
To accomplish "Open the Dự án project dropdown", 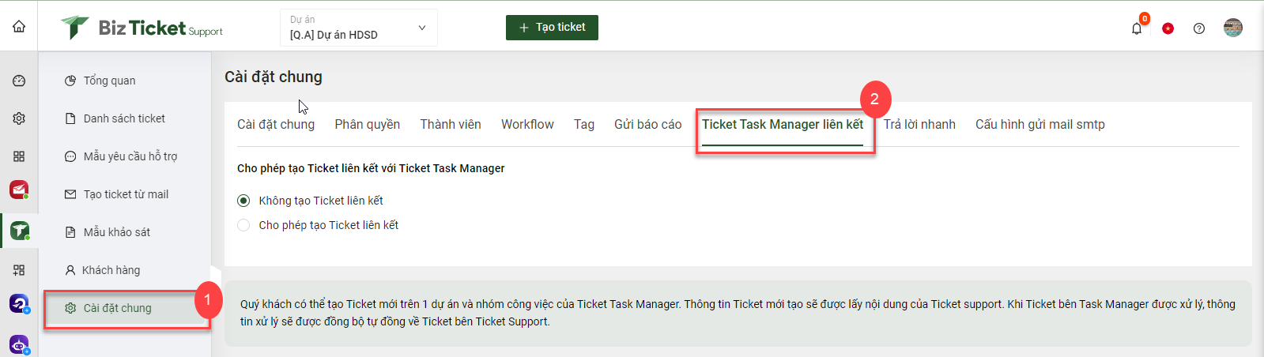I will pyautogui.click(x=359, y=28).
